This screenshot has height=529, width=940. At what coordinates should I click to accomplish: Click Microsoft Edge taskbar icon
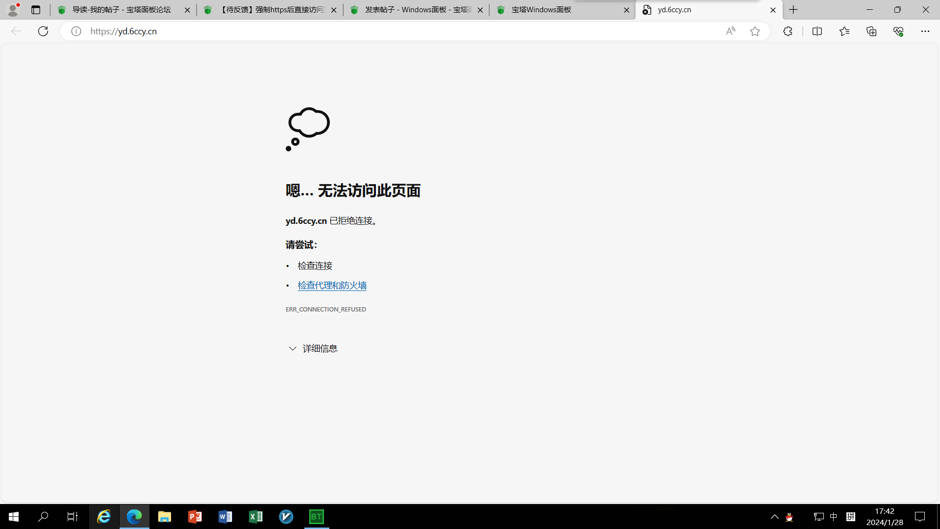[x=134, y=516]
